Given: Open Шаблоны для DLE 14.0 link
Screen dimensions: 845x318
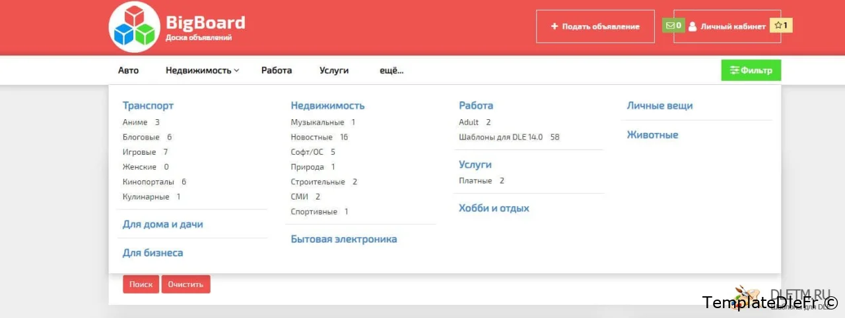Looking at the screenshot, I should point(500,137).
